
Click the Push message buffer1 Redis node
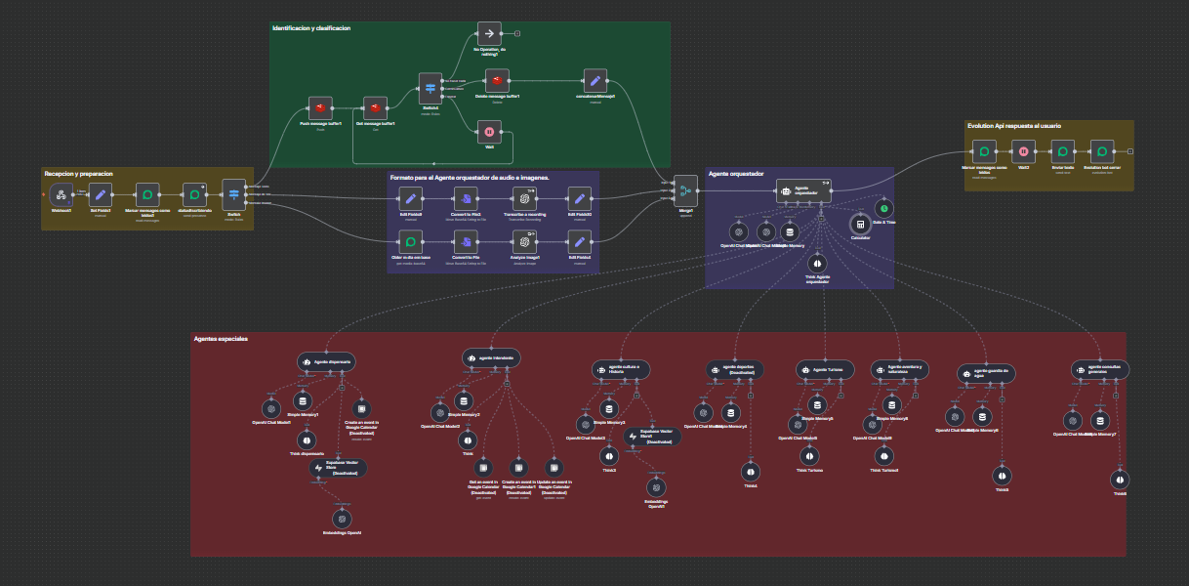pyautogui.click(x=321, y=107)
